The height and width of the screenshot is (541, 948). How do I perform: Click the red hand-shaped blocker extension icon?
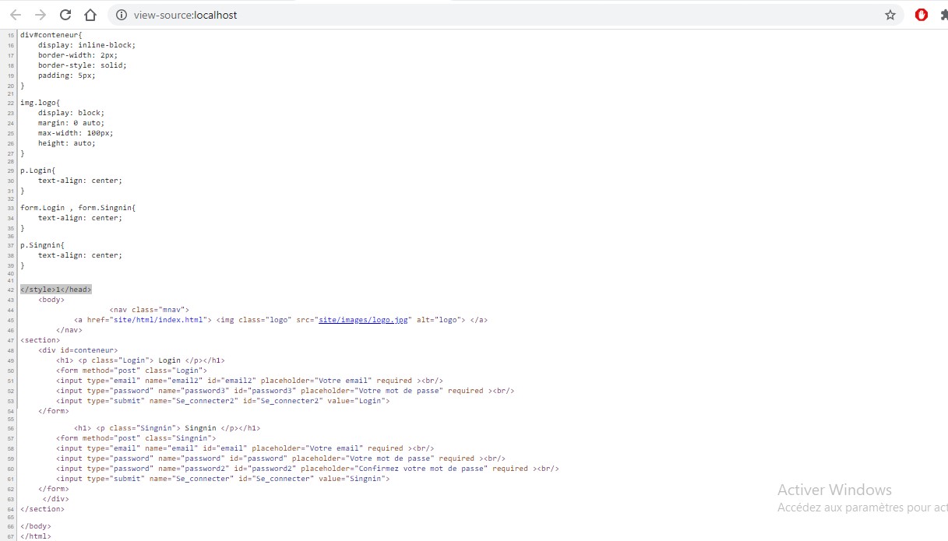[921, 14]
